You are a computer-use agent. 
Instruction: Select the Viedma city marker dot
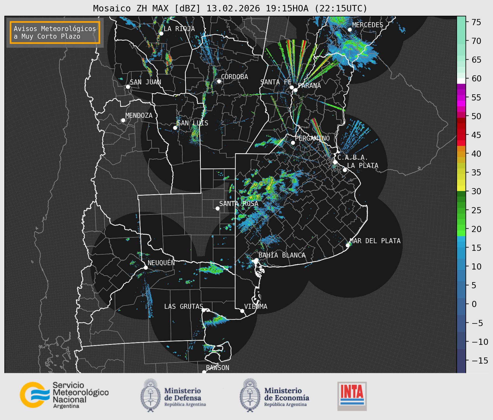(242, 311)
